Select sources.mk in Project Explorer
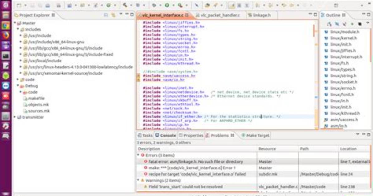This screenshot has height=196, width=373. (39, 111)
